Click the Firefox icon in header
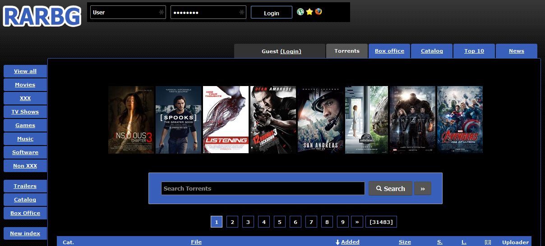Image resolution: width=545 pixels, height=246 pixels. [x=319, y=12]
